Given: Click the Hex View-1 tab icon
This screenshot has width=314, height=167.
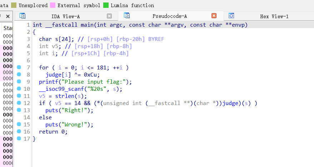Looking at the screenshot, I should coord(231,16).
